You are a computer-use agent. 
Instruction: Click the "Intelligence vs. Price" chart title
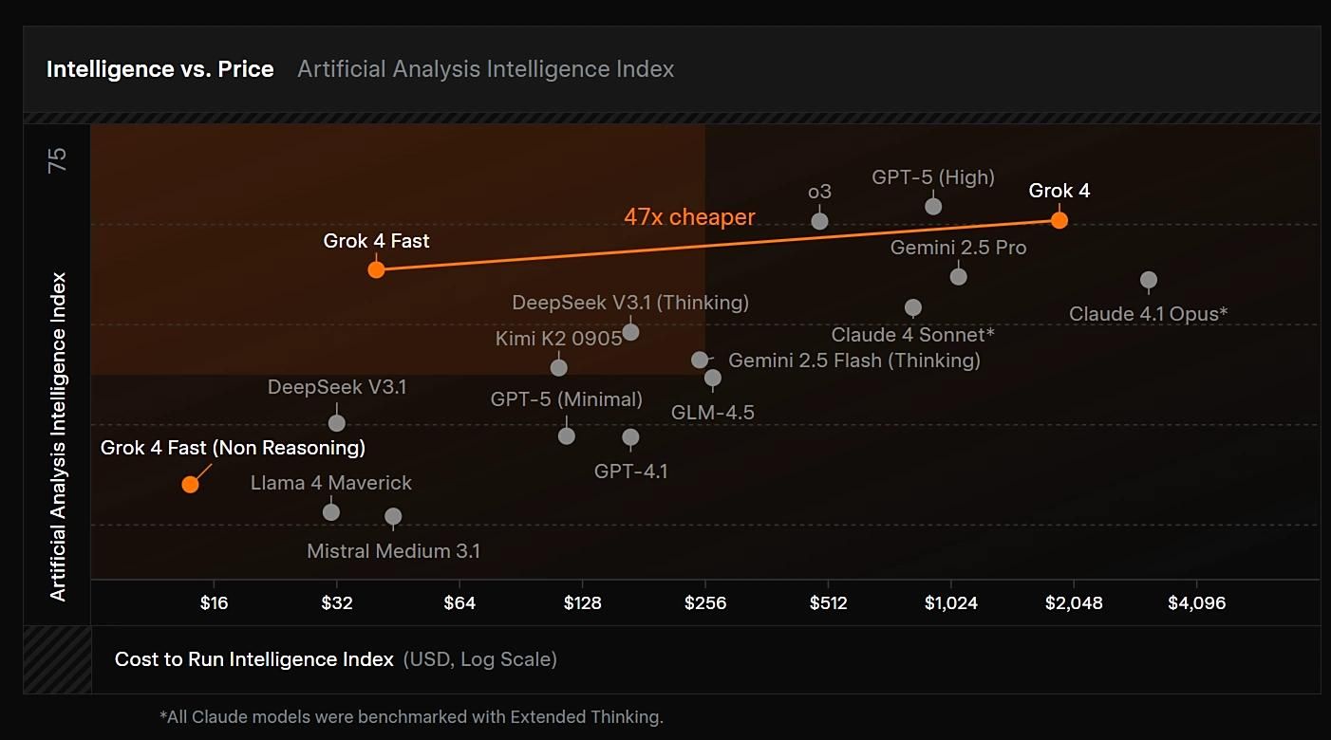pos(159,69)
